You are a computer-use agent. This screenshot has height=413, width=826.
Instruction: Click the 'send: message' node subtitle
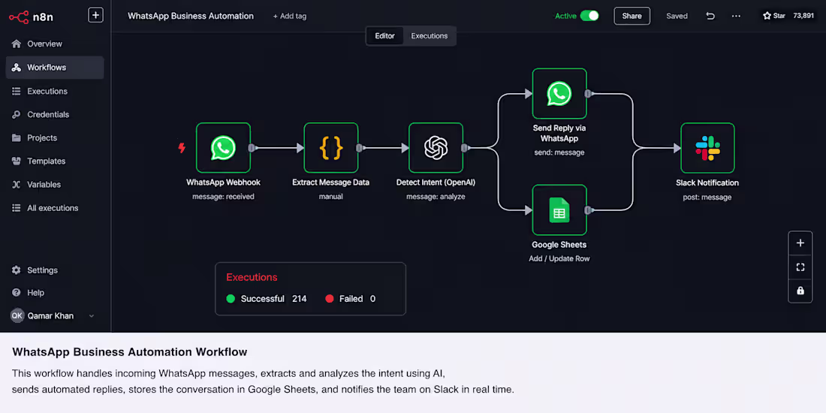[x=559, y=152]
